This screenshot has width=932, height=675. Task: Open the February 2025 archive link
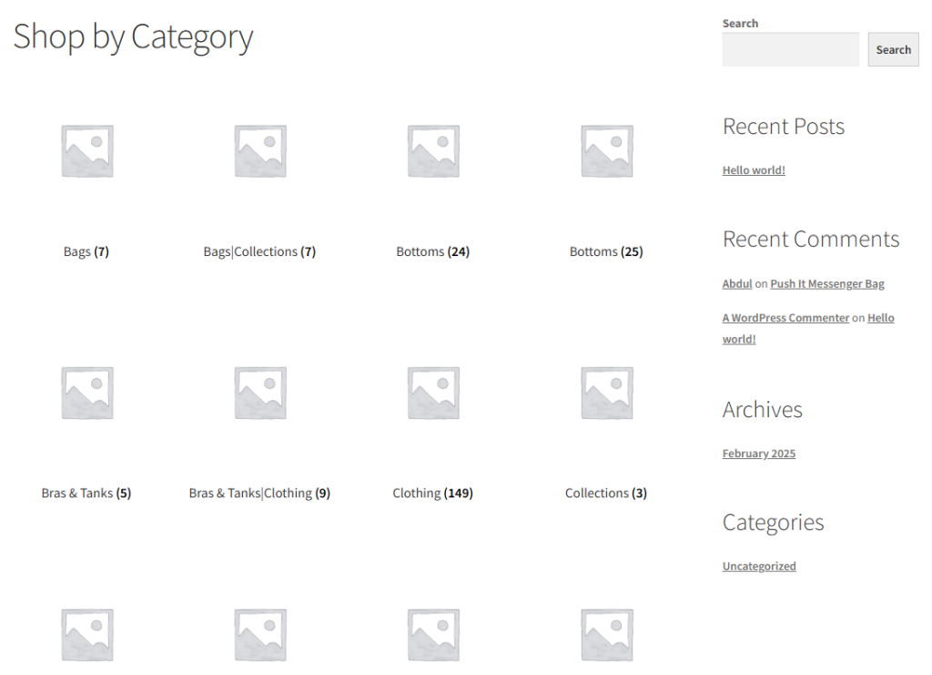click(x=759, y=454)
